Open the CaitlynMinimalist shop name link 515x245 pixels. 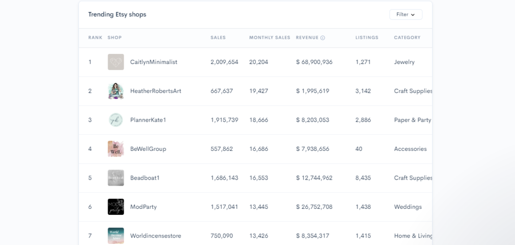(x=153, y=62)
